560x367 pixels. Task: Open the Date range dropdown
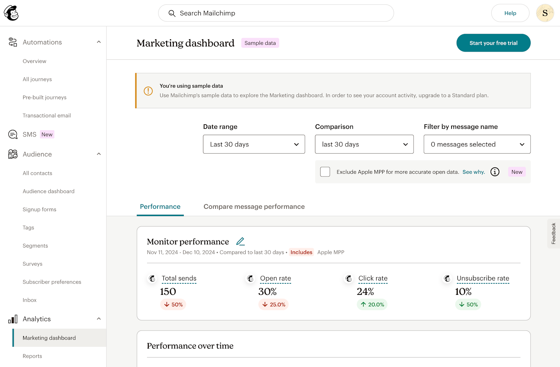click(x=254, y=144)
